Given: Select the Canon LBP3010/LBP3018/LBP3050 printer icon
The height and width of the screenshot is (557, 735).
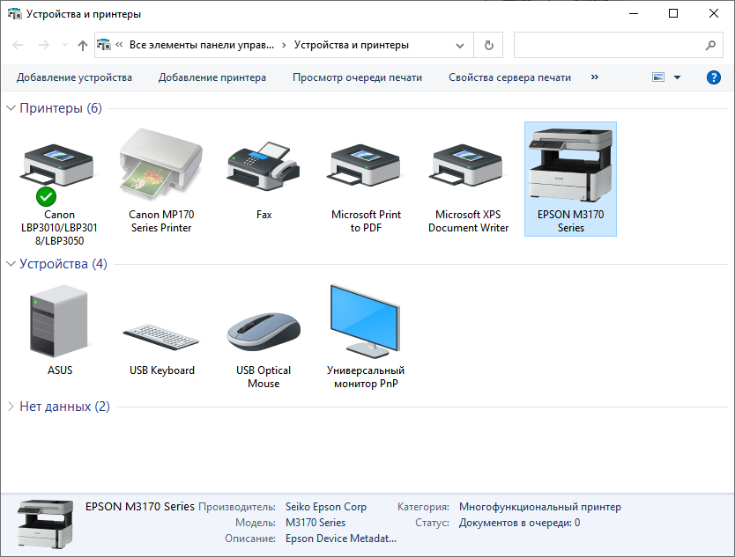Looking at the screenshot, I should [58, 165].
